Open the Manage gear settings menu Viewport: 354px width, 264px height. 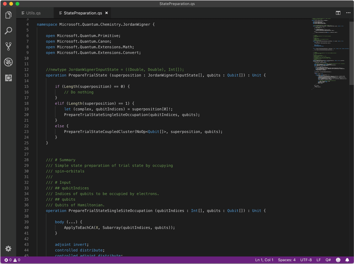point(8,249)
